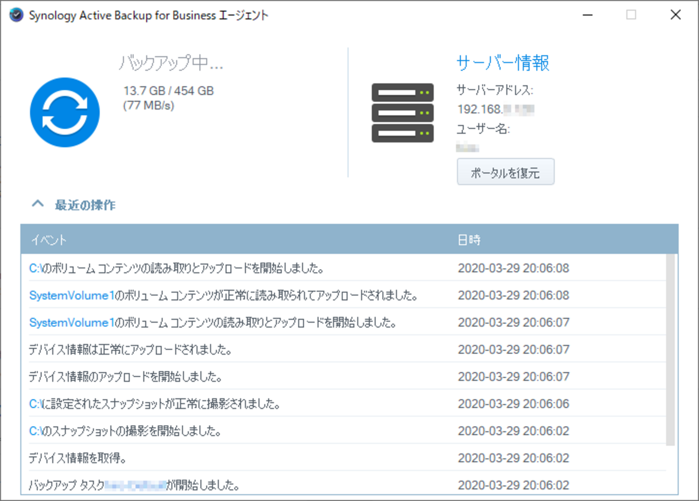The height and width of the screenshot is (501, 699).
Task: Click the イベント column header
Action: 49,240
